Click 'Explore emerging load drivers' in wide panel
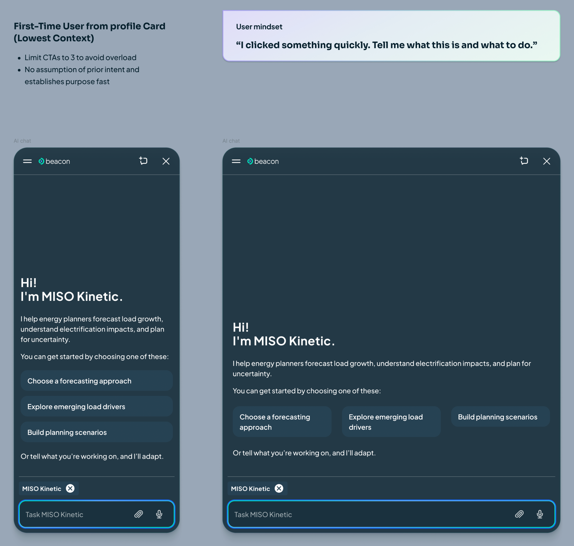The image size is (574, 546). (x=391, y=422)
